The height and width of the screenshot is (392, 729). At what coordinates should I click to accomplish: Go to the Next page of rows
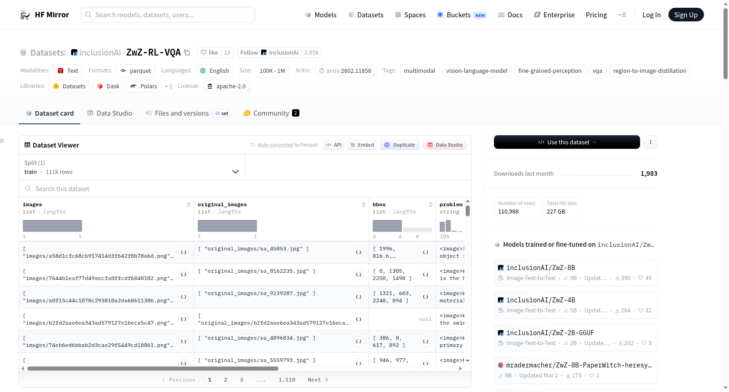318,380
